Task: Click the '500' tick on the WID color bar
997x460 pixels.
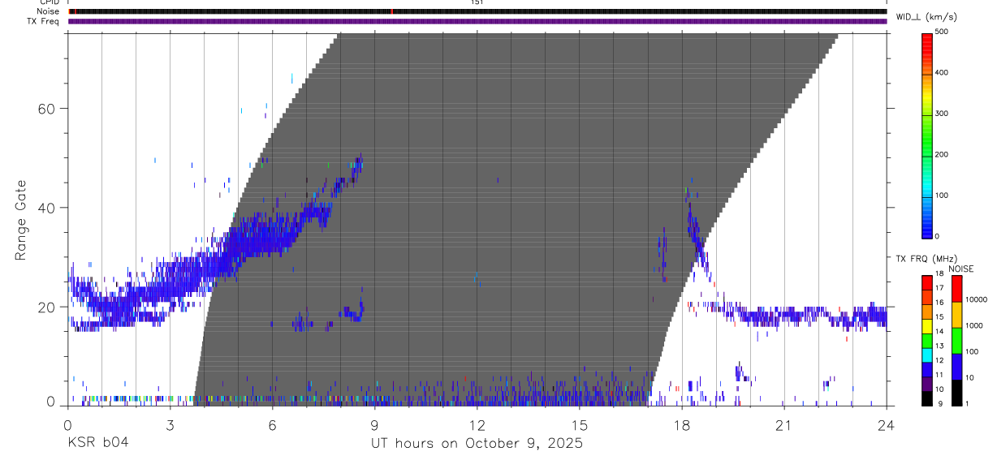Action: click(942, 32)
